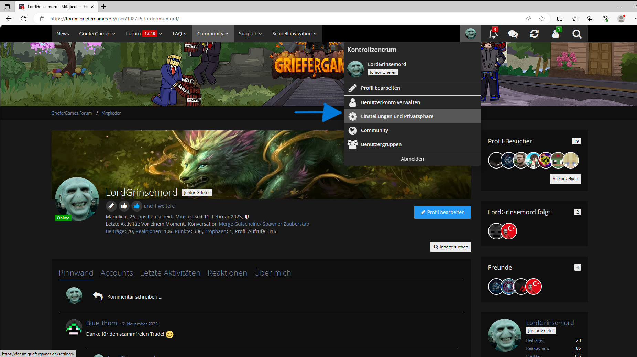Switch to the Accounts tab

point(117,273)
